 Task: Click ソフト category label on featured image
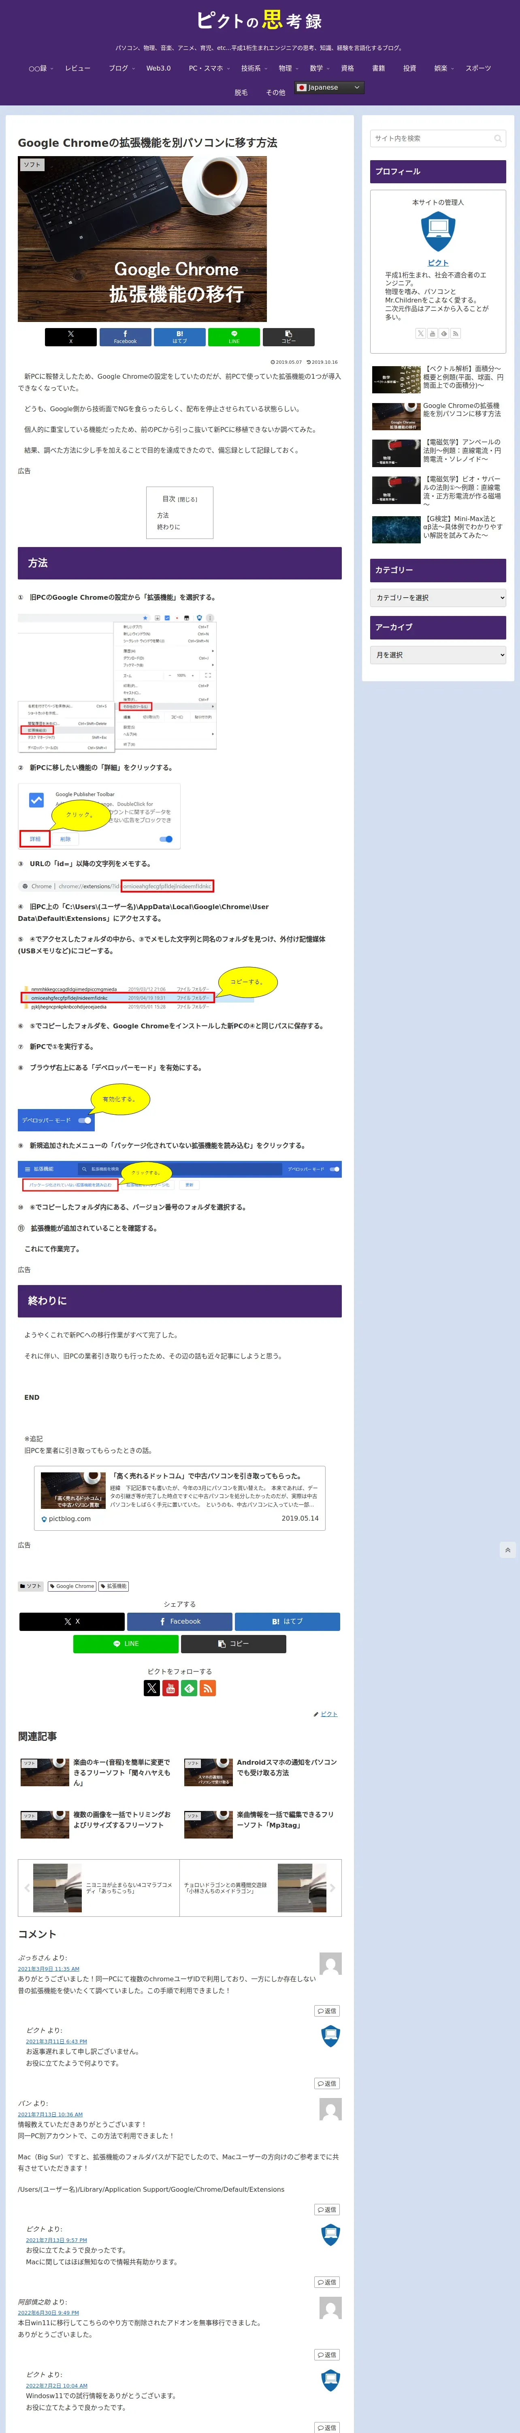tap(32, 164)
